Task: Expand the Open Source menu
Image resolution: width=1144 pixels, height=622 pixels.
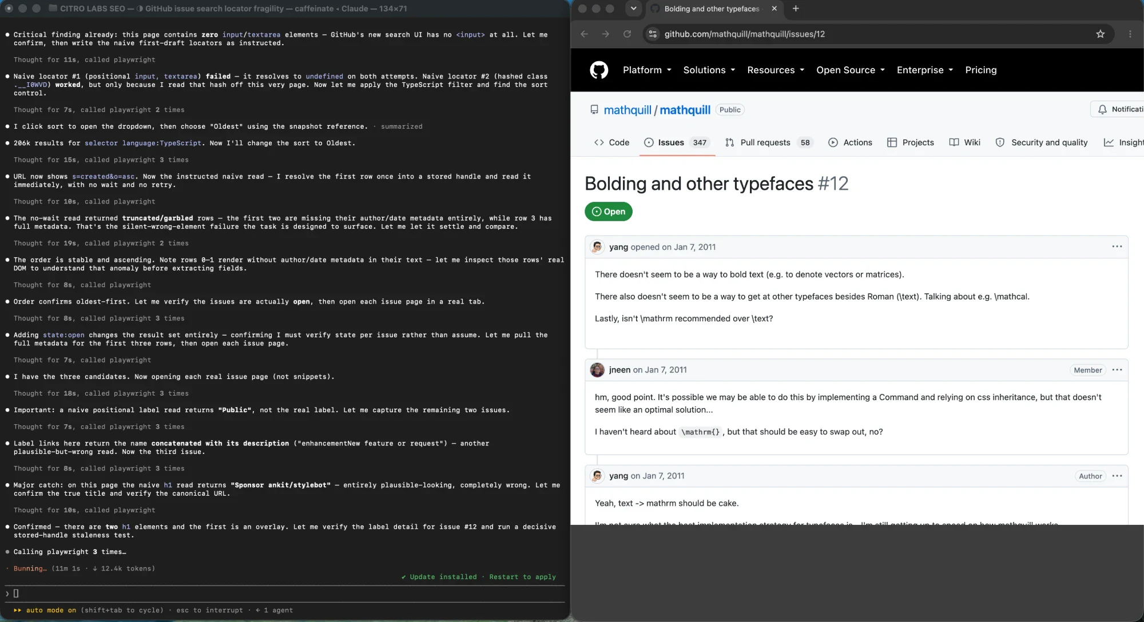Action: (x=851, y=70)
